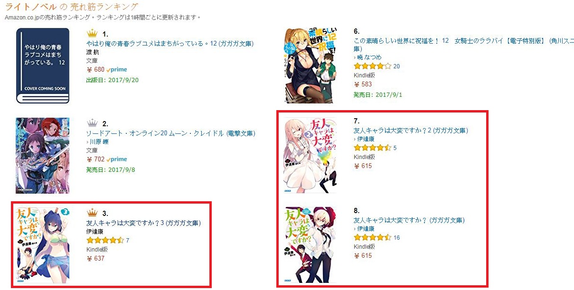Open the 20 reviews count for rank 6
574x290 pixels.
coord(396,66)
